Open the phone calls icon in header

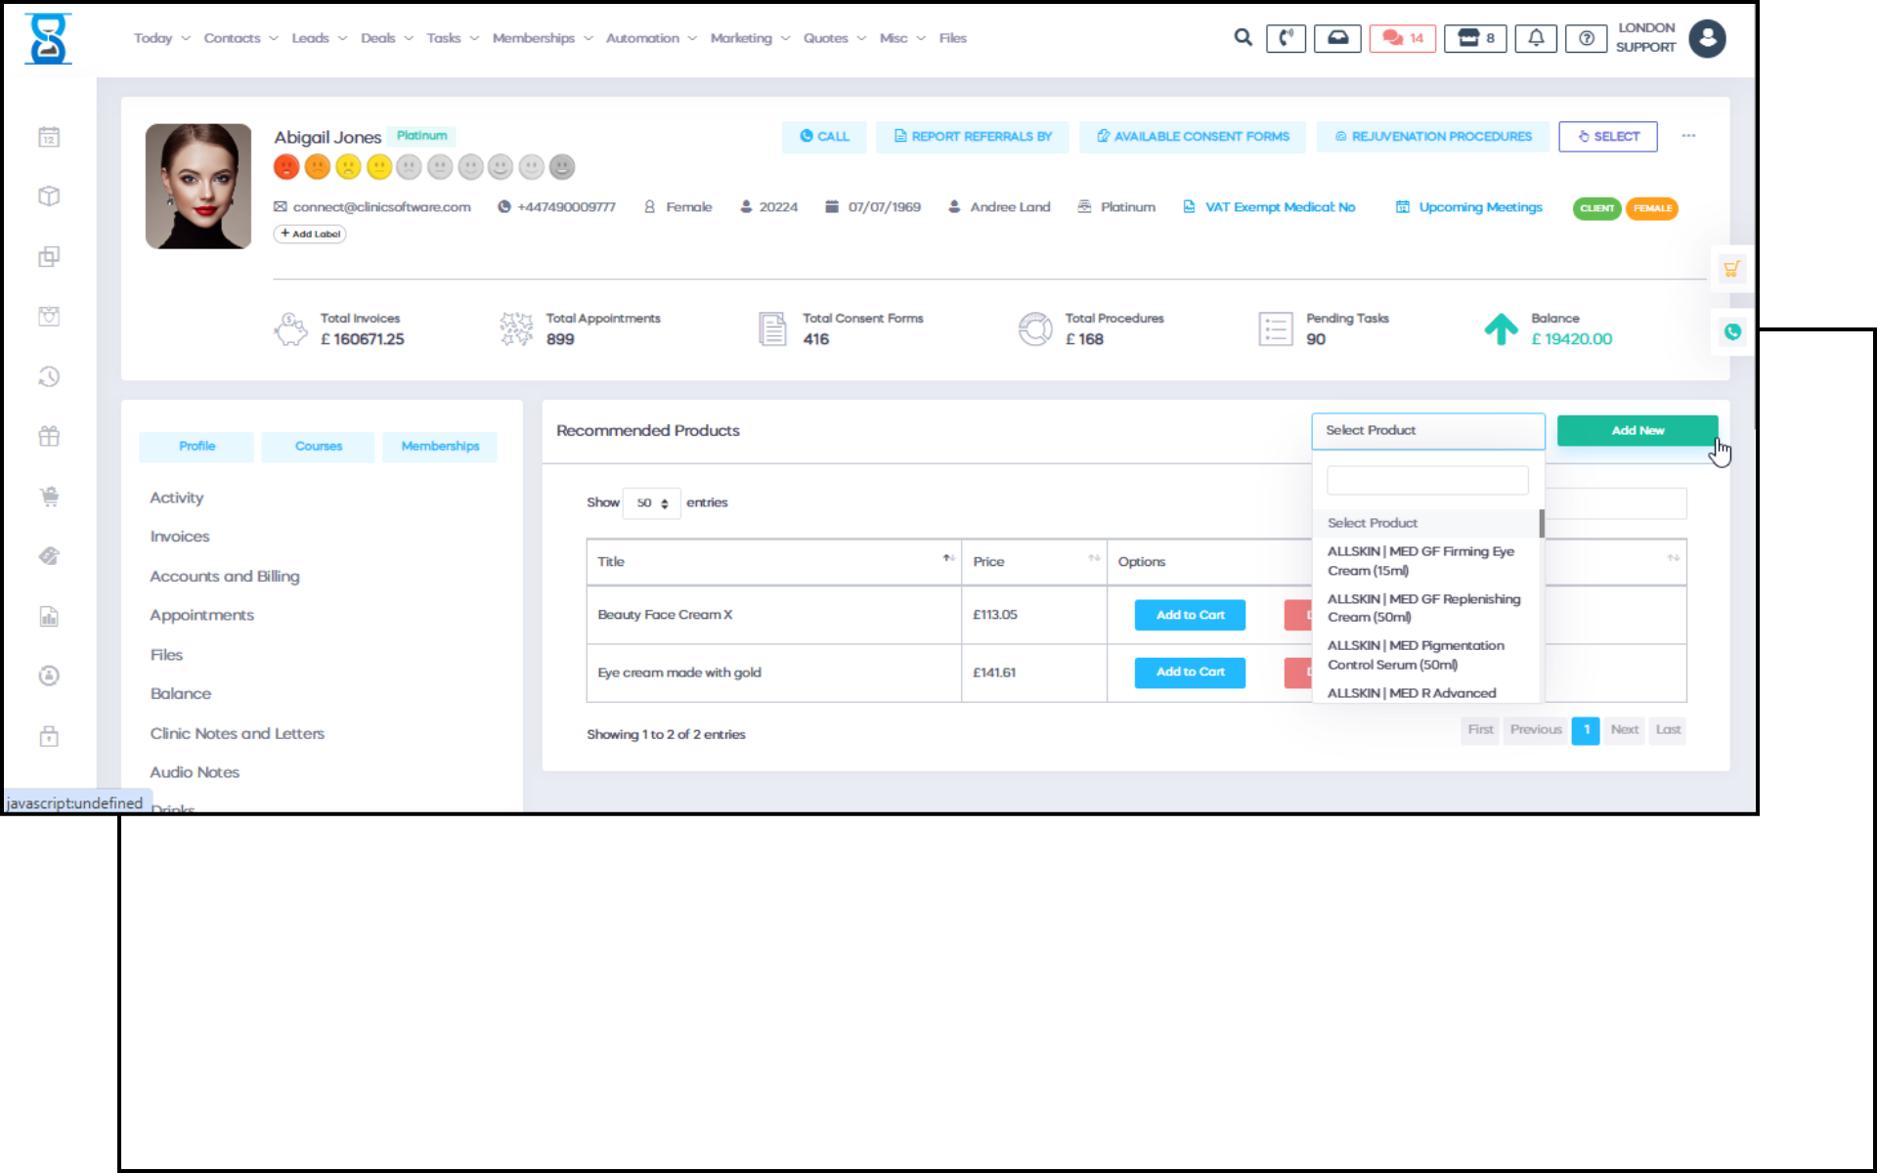click(1286, 38)
